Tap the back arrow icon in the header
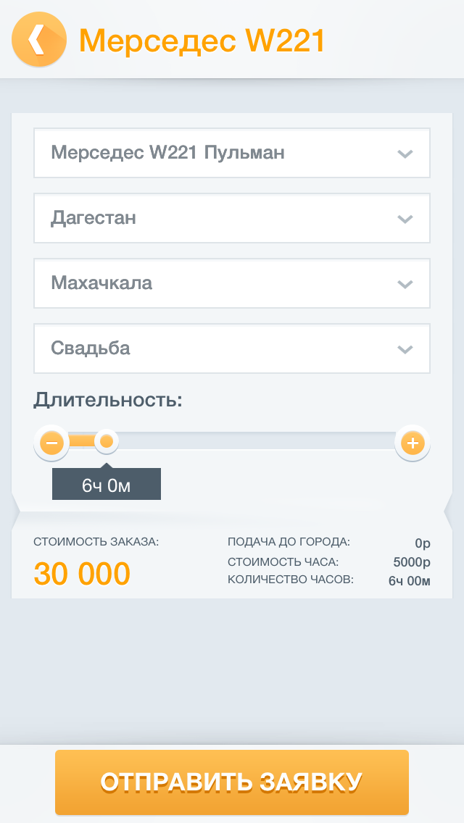The width and height of the screenshot is (464, 823). tap(38, 40)
